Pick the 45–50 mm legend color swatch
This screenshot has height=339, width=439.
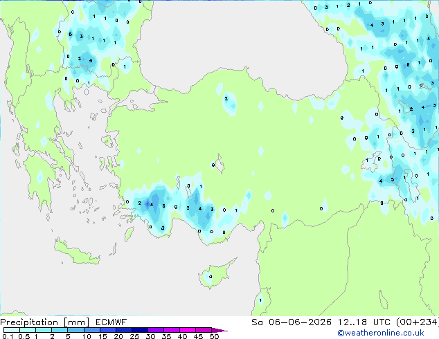click(204, 330)
